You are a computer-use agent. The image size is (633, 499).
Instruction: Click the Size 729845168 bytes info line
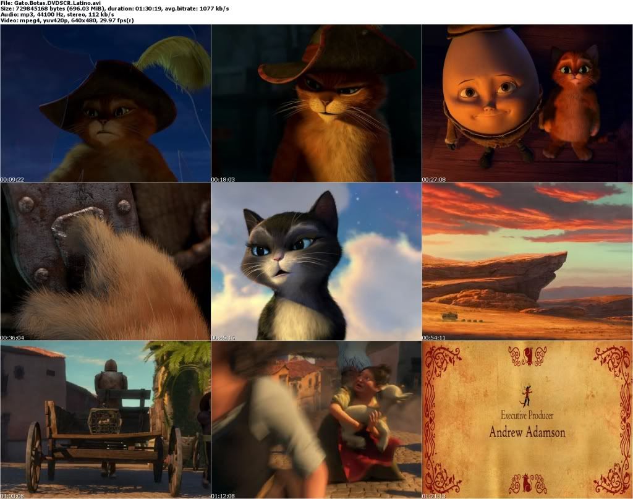click(114, 9)
